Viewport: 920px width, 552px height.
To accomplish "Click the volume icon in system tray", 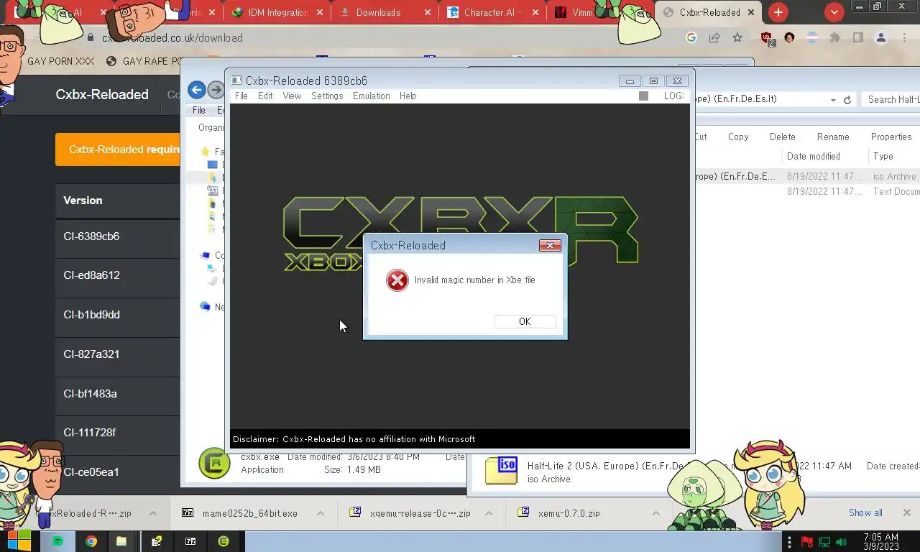I will [842, 542].
